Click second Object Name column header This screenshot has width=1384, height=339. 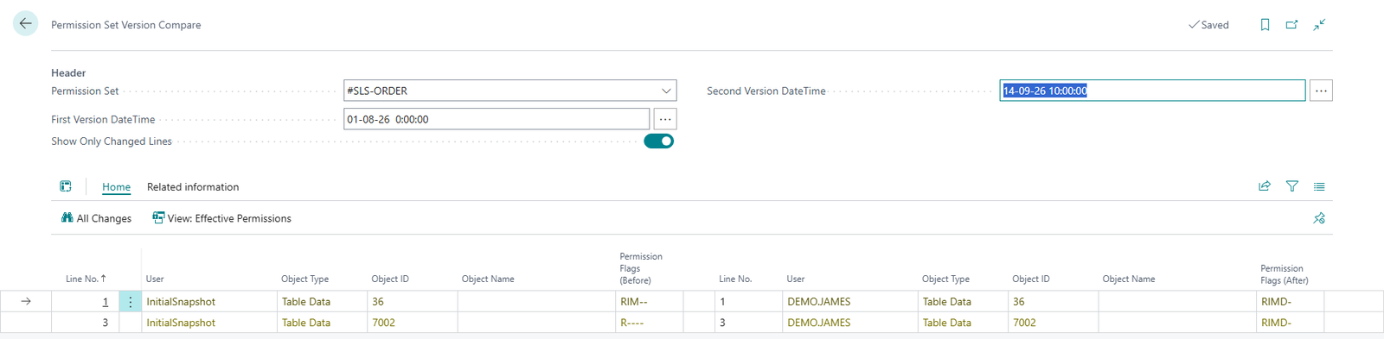tap(1129, 279)
